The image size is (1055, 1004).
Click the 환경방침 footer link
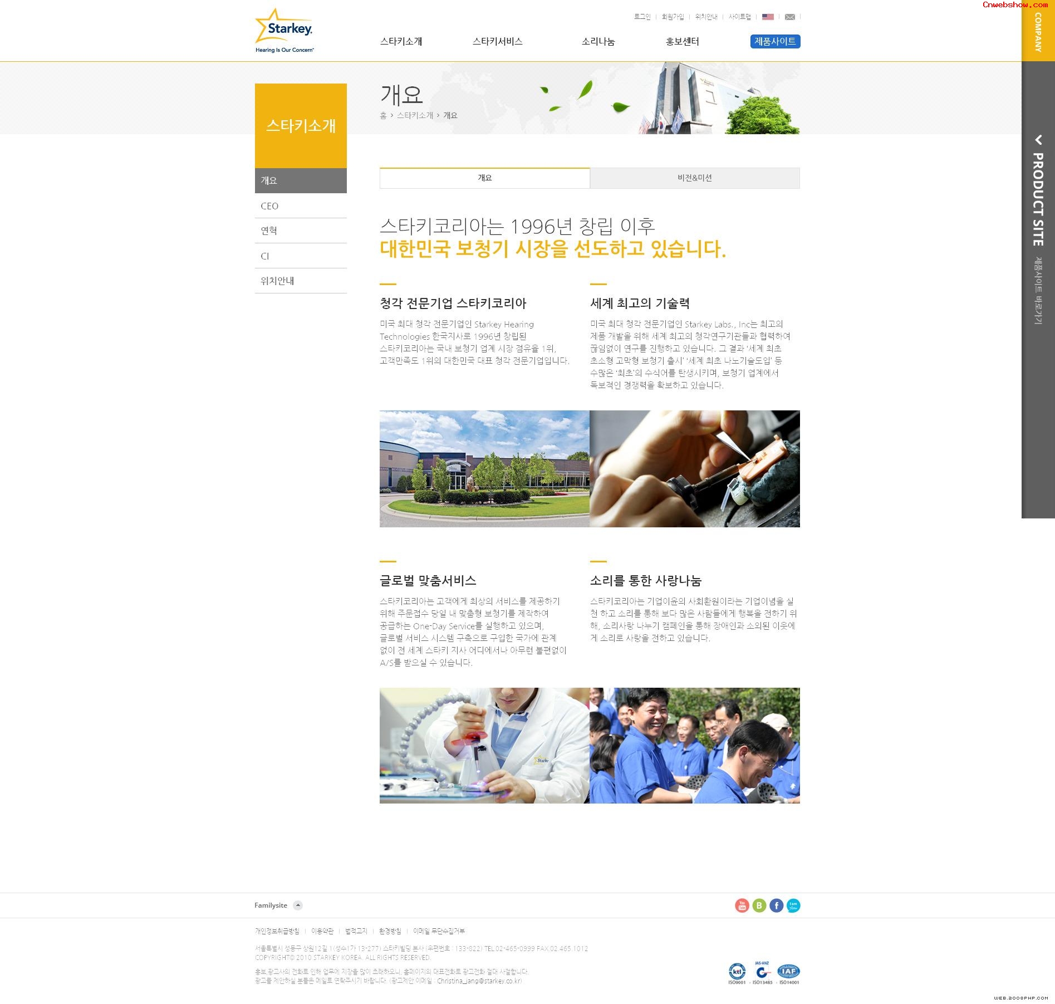[x=390, y=931]
